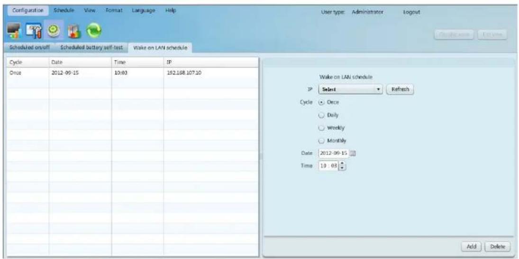
Task: Click the Date column header in the table
Action: coord(80,62)
